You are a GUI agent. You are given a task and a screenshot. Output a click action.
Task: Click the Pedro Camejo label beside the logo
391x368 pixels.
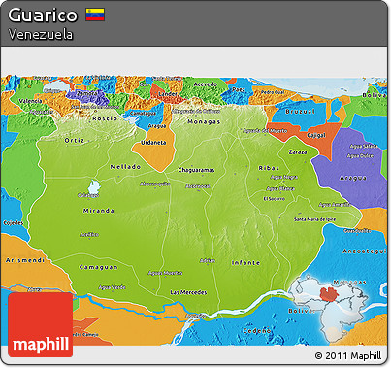[x=85, y=334]
